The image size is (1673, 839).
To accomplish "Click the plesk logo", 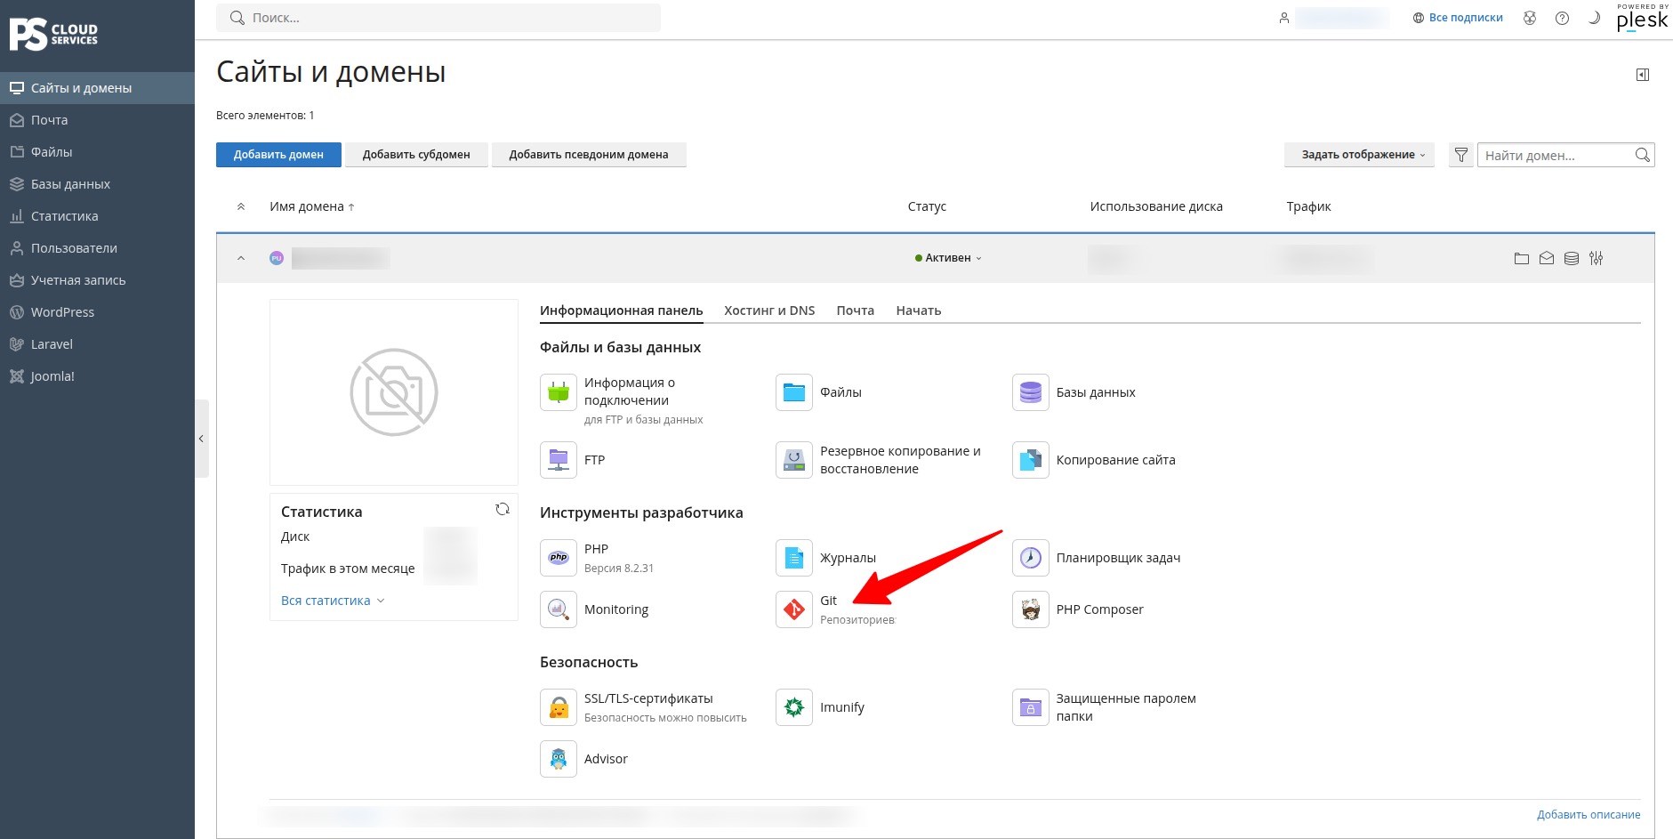I will point(1642,18).
